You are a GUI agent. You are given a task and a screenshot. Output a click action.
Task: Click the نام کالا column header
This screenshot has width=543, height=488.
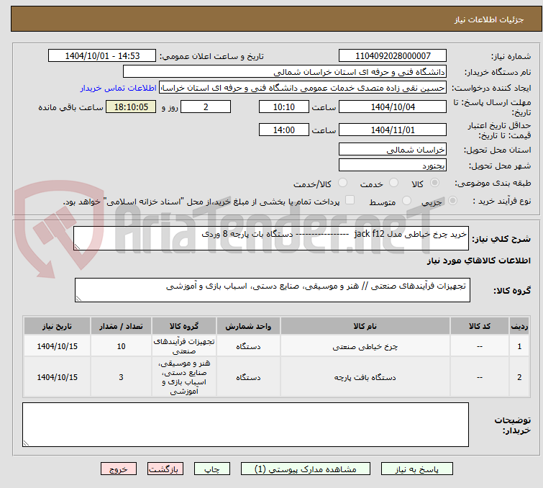(x=365, y=326)
